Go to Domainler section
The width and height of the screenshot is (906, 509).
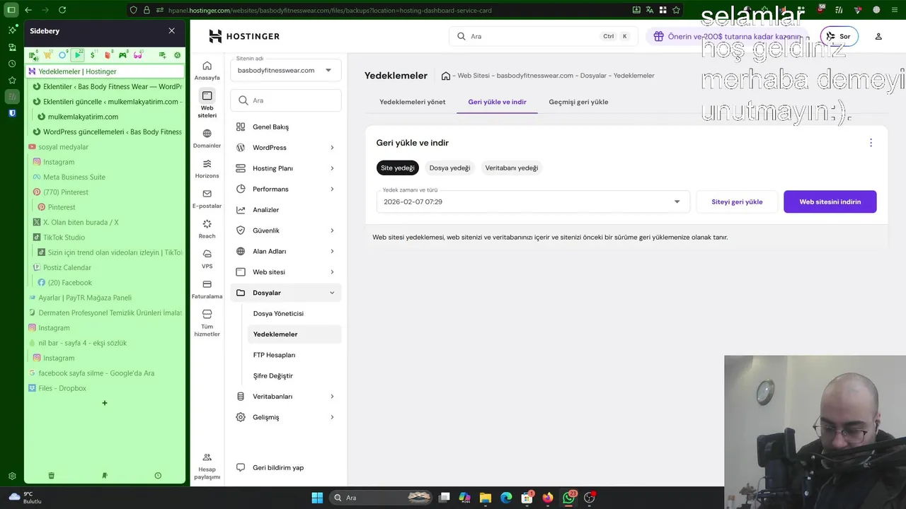(x=207, y=139)
